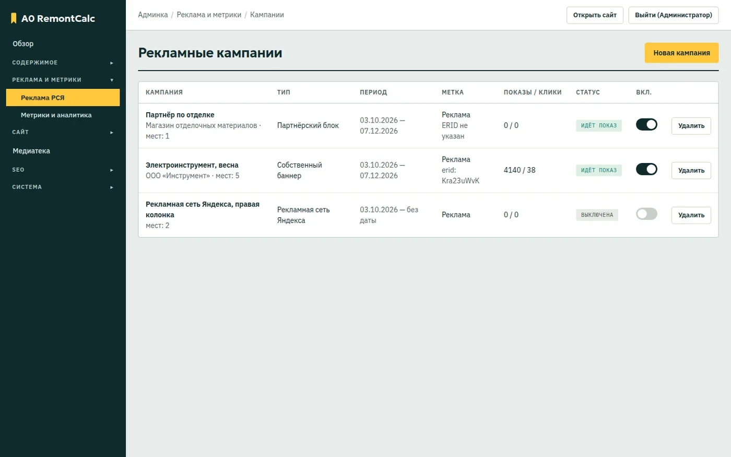Click the ВЫКЛЮЧЕНА status badge
Viewport: 731px width, 457px height.
point(597,215)
